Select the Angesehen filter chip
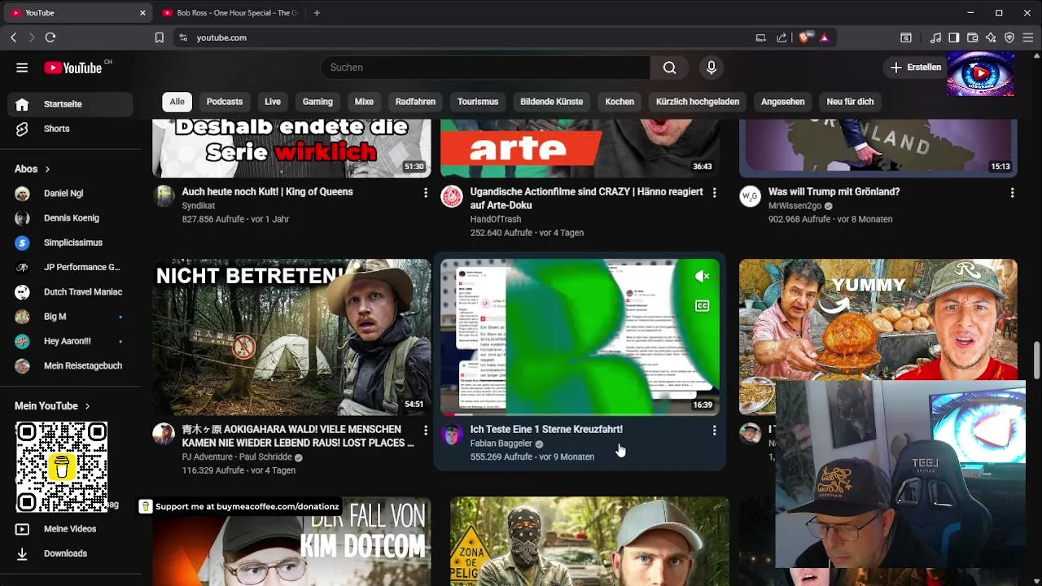1042x586 pixels. pos(782,102)
